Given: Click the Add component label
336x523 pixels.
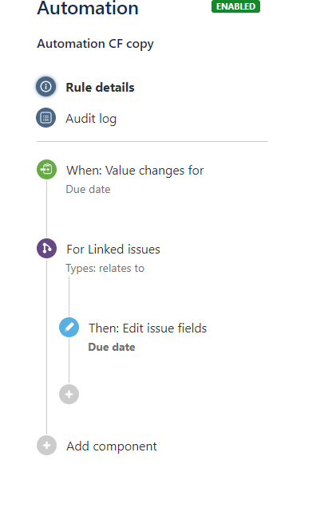Looking at the screenshot, I should 112,446.
